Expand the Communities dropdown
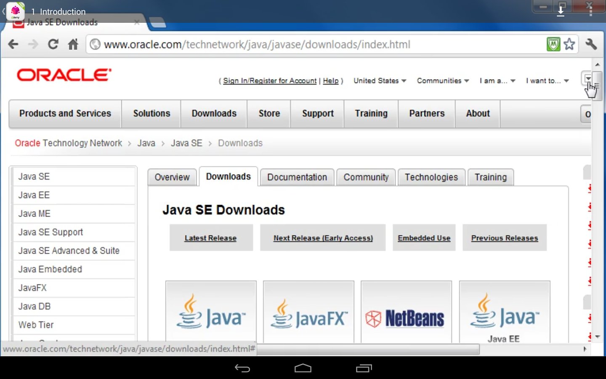The width and height of the screenshot is (606, 379). point(443,80)
